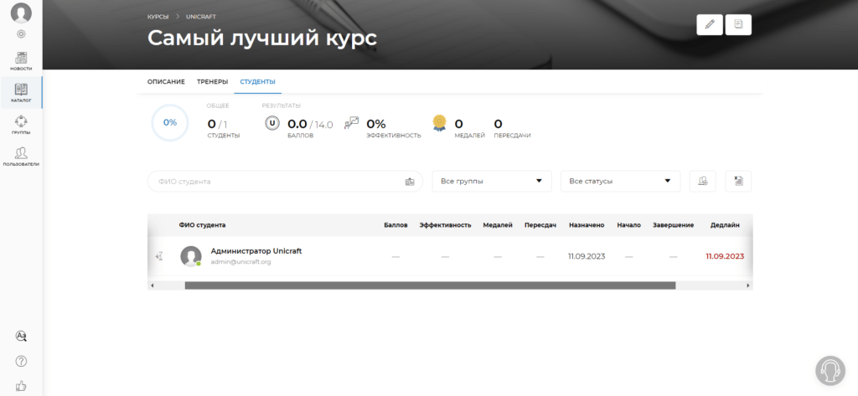Open the user profile avatar in sidebar
Image resolution: width=858 pixels, height=396 pixels.
tap(21, 13)
